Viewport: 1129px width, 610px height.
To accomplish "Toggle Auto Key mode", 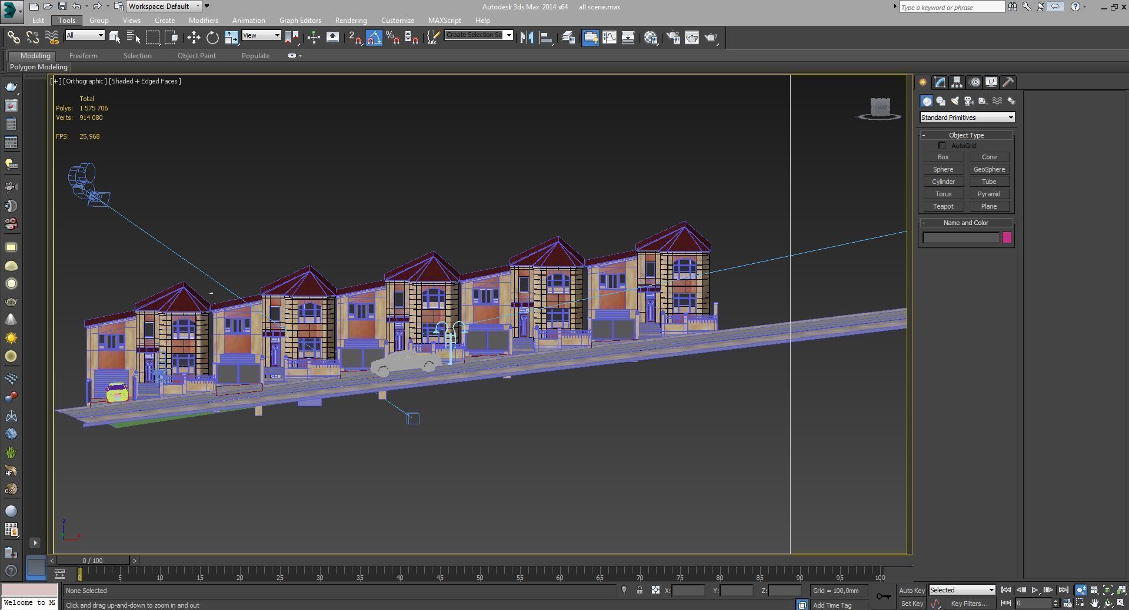I will pos(912,591).
